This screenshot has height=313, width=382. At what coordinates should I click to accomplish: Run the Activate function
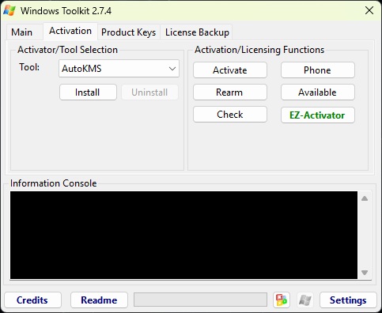pos(230,70)
